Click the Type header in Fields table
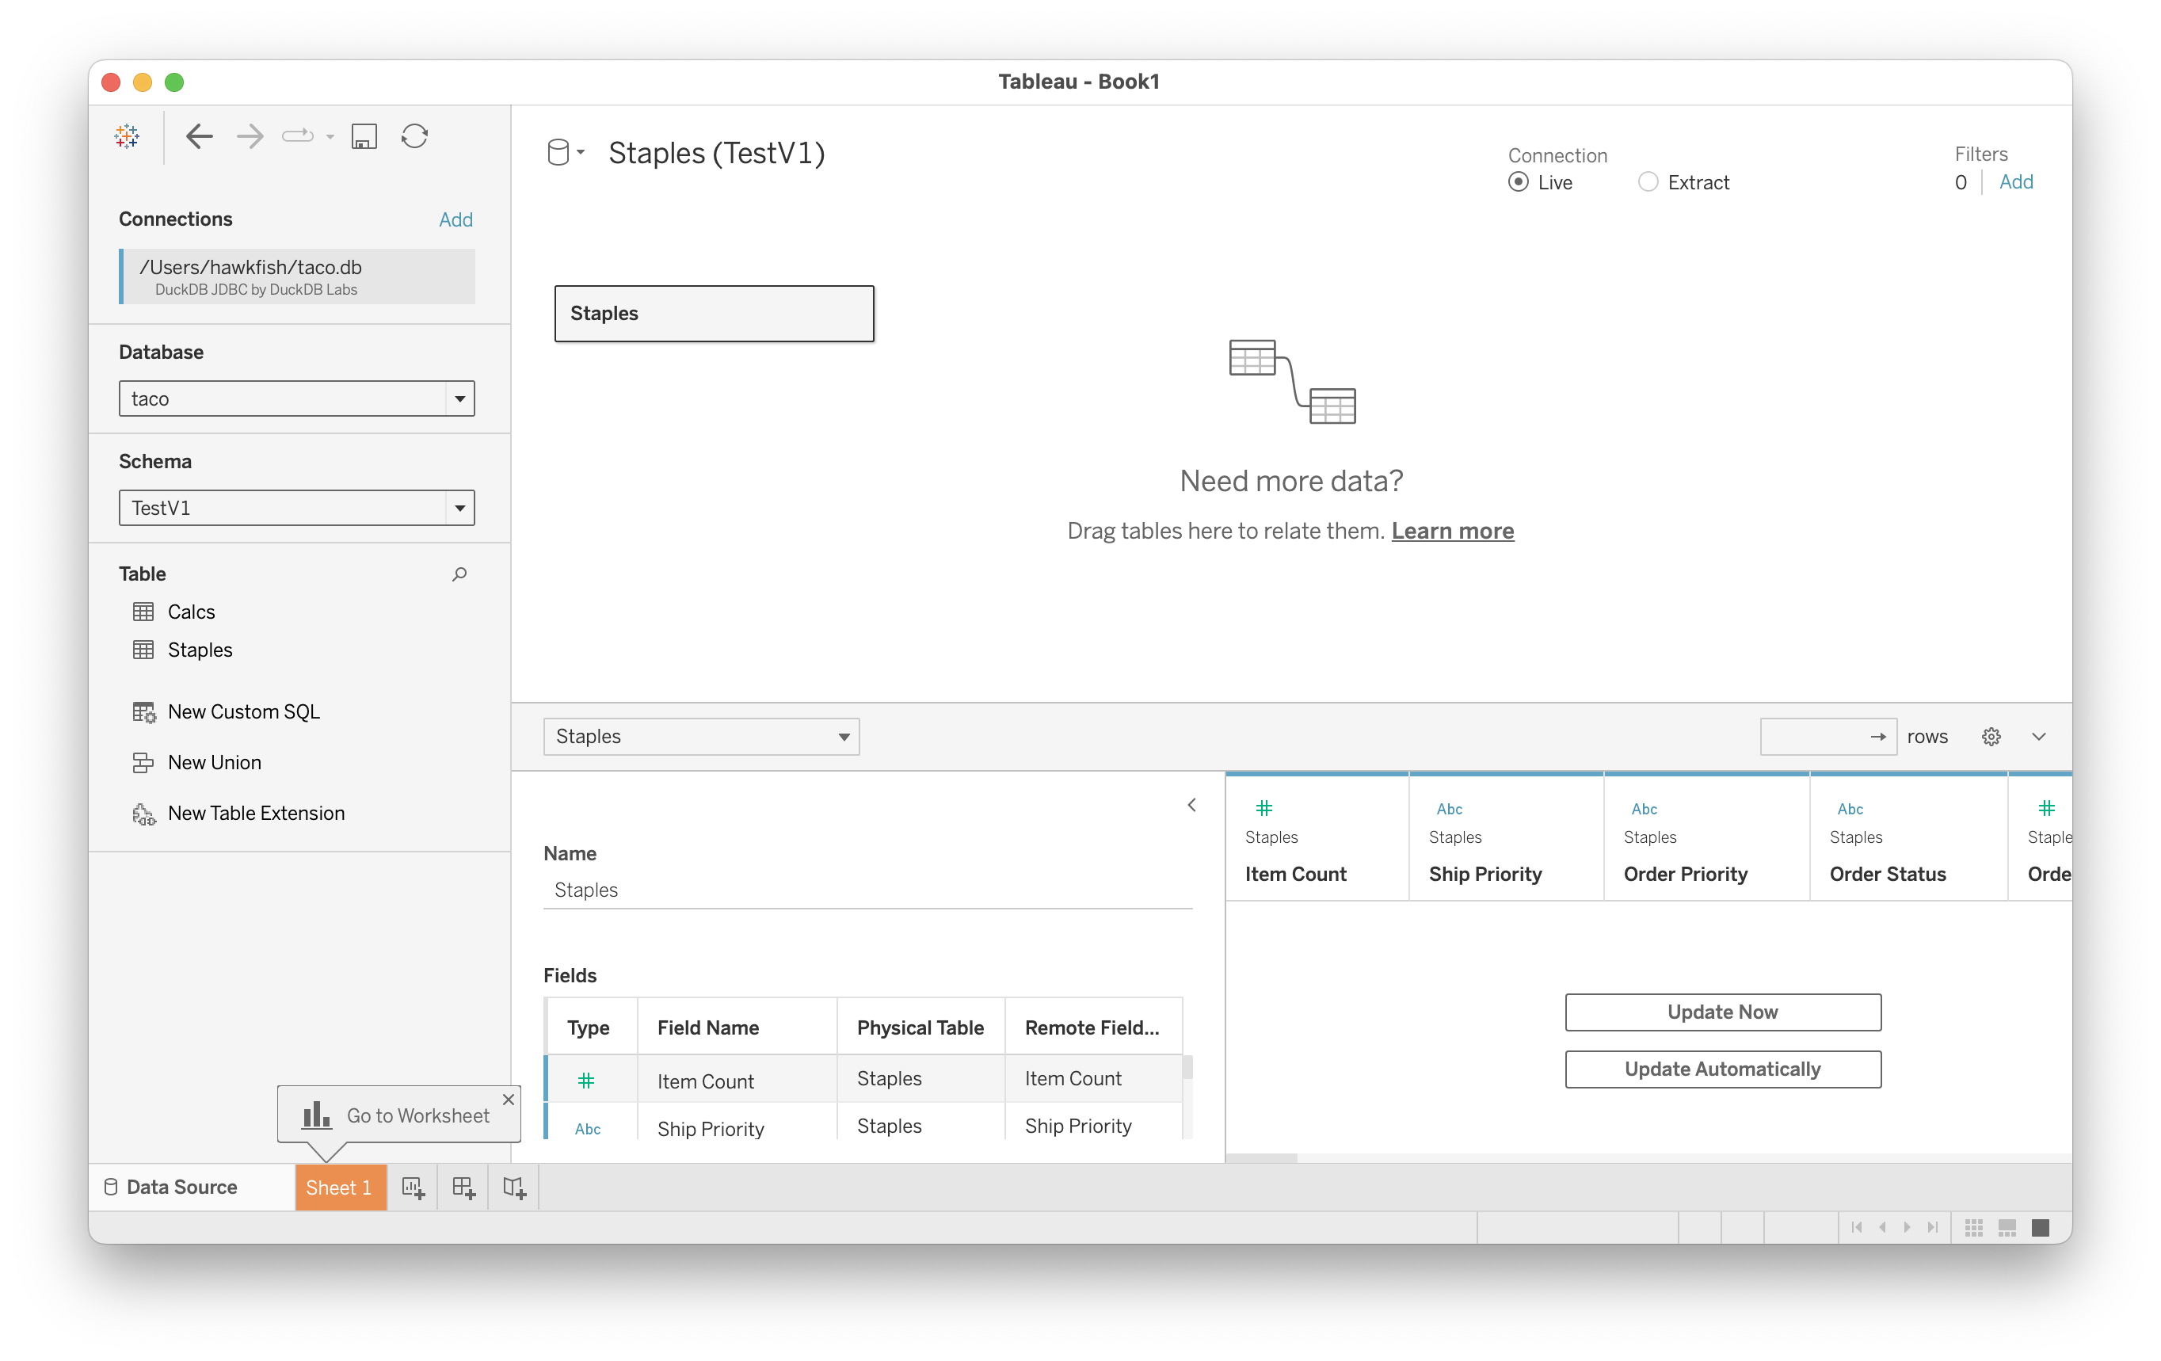The width and height of the screenshot is (2161, 1361). pos(588,1027)
